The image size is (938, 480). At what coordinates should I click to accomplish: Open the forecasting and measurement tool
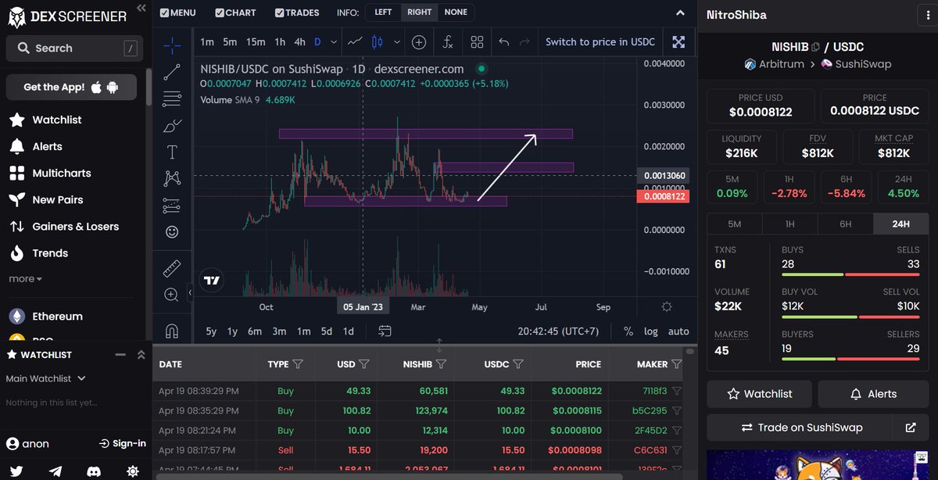[172, 206]
